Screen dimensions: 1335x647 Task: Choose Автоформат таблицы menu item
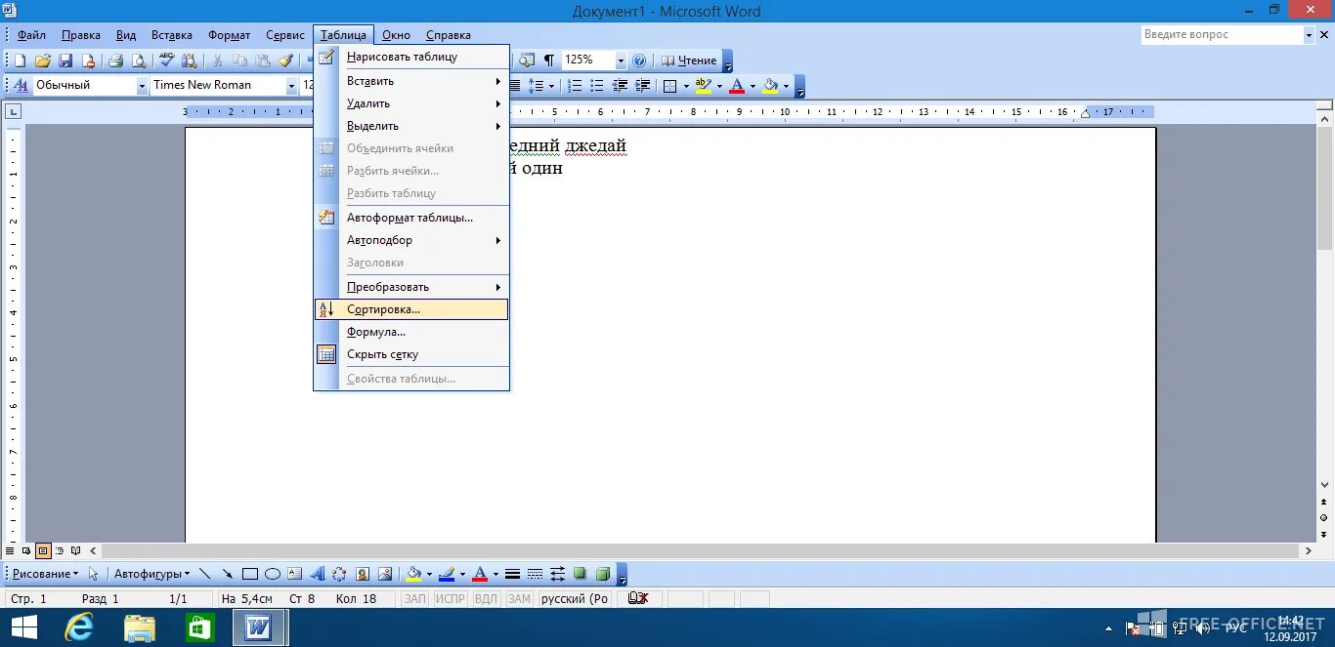click(411, 218)
